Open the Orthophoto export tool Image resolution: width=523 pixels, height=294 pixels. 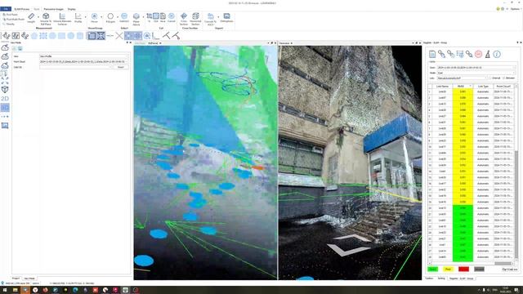pos(226,18)
